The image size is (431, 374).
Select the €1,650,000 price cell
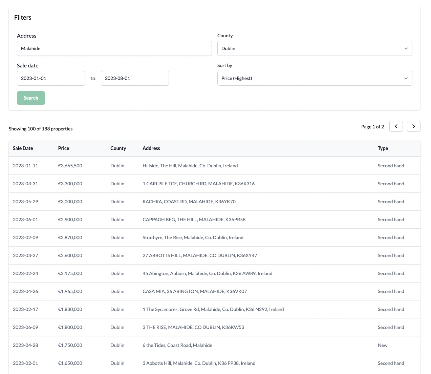point(70,363)
